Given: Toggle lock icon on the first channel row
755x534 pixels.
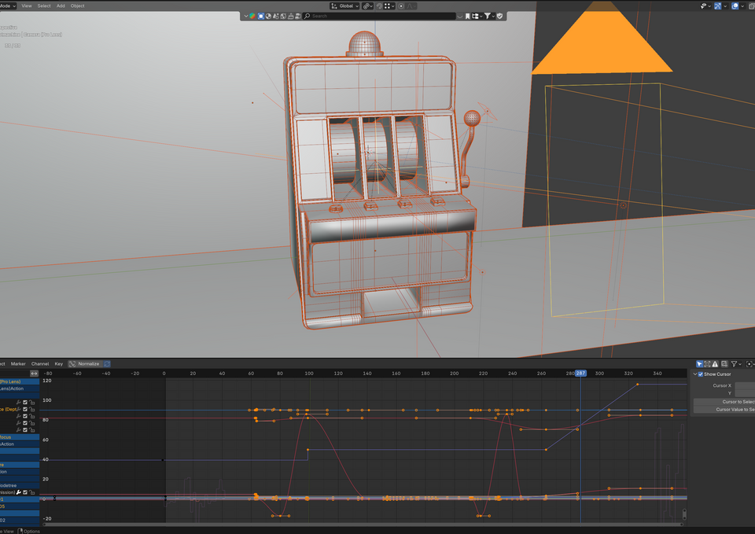Looking at the screenshot, I should [x=31, y=402].
